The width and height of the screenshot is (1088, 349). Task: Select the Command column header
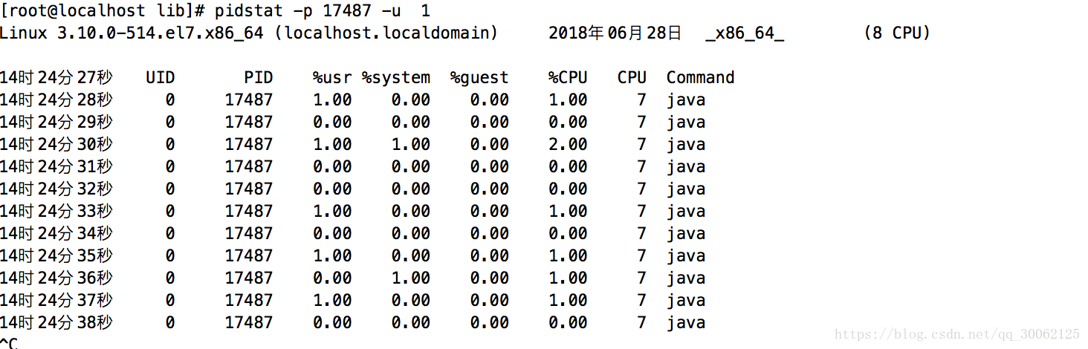point(700,78)
